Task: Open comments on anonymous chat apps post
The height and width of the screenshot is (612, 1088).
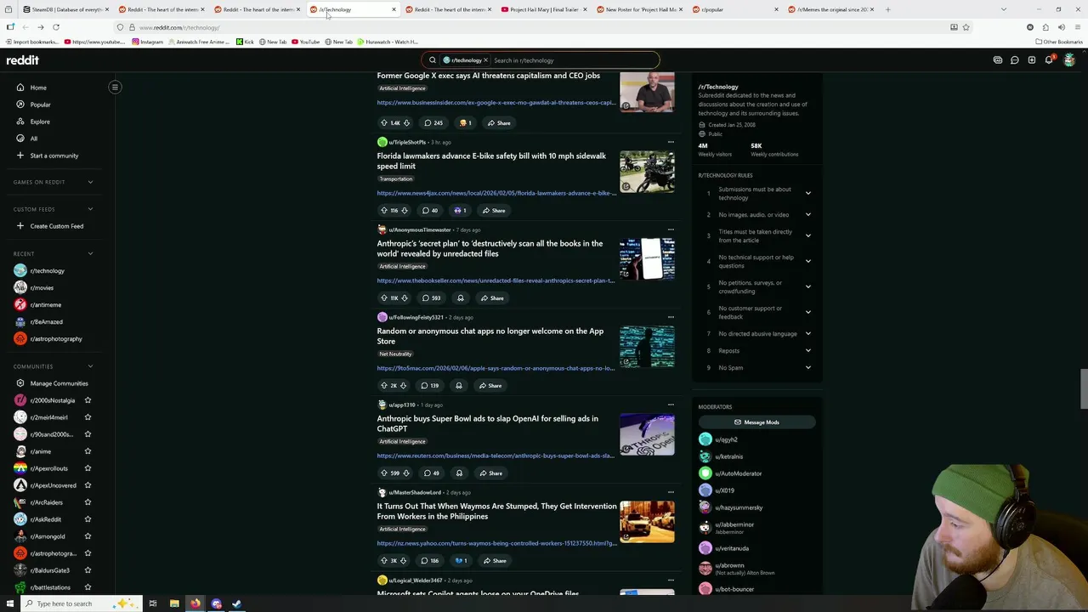Action: click(430, 385)
